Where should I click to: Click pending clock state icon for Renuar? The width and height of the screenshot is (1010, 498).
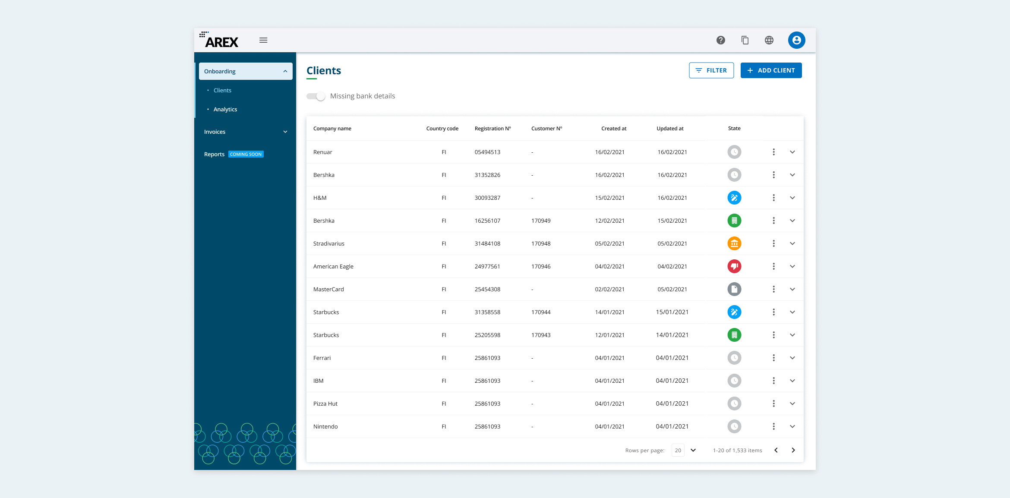[734, 152]
